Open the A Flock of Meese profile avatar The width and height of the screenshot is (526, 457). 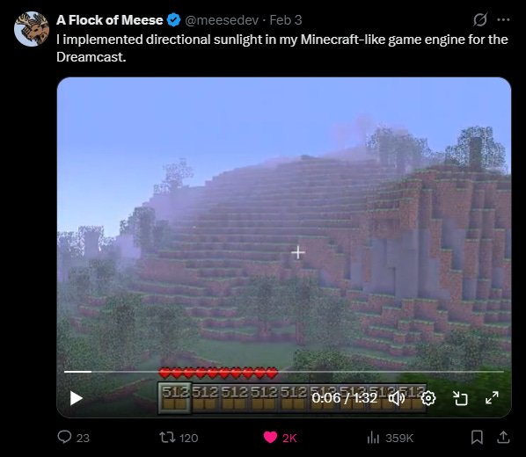coord(32,29)
